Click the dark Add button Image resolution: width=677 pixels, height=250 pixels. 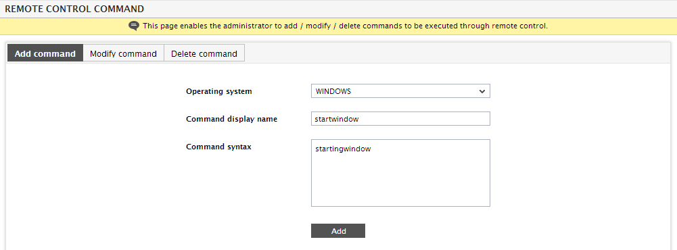(x=338, y=231)
